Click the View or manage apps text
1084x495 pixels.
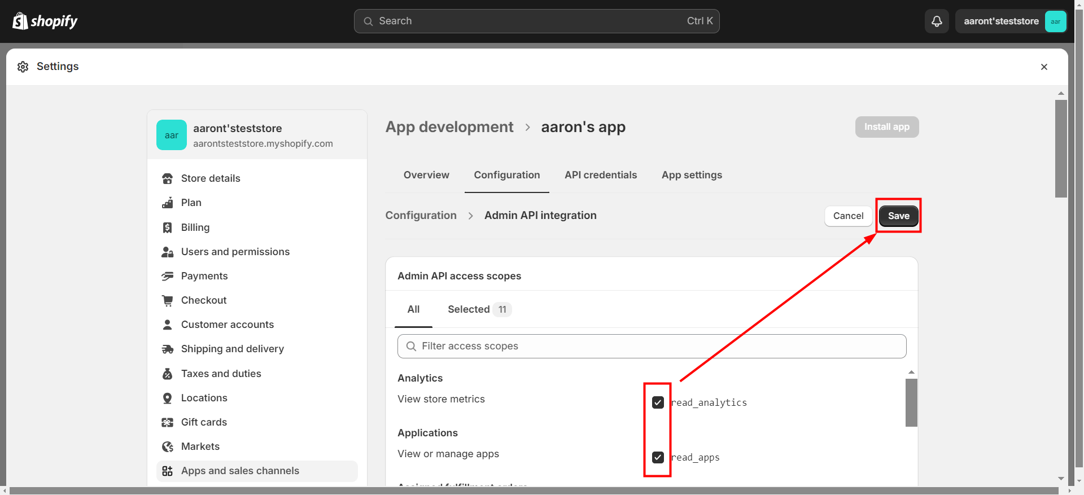pos(448,454)
